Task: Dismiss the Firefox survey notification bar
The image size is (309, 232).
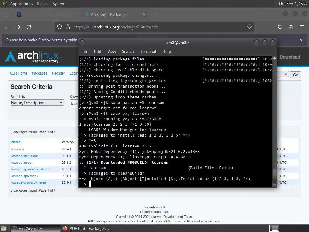Action: coord(301,40)
